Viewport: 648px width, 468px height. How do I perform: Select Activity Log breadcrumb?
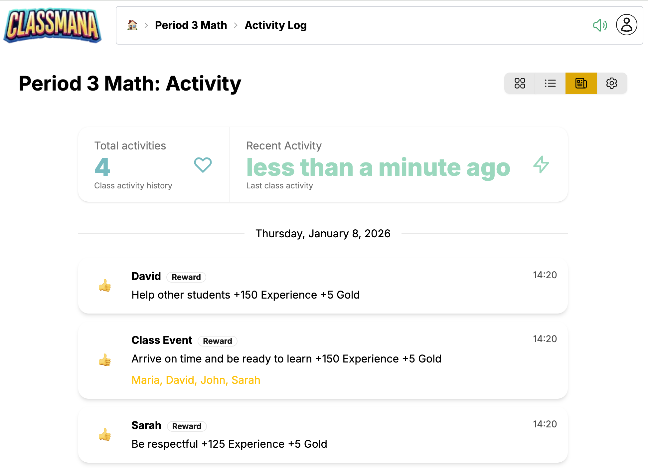point(275,25)
